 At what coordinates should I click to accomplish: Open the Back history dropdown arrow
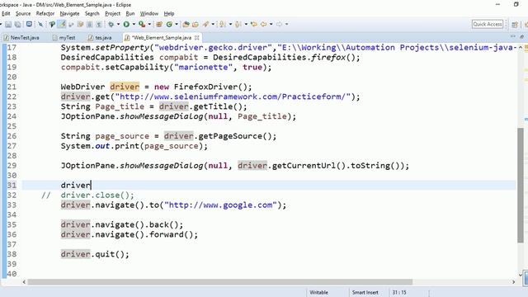[271, 24]
